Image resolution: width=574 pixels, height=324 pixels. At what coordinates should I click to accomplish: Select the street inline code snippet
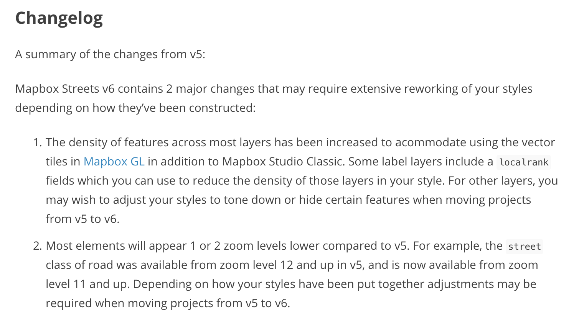tap(525, 247)
